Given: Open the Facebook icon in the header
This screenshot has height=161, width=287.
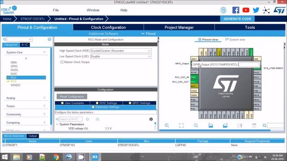Looking at the screenshot, I should pos(235,10).
